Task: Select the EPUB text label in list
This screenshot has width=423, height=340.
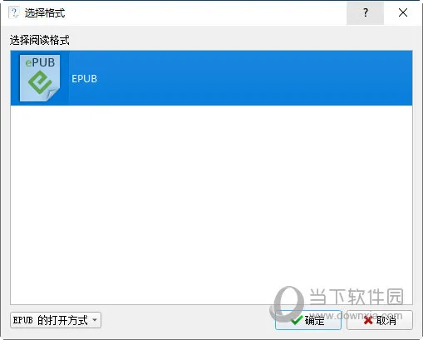Action: 84,79
